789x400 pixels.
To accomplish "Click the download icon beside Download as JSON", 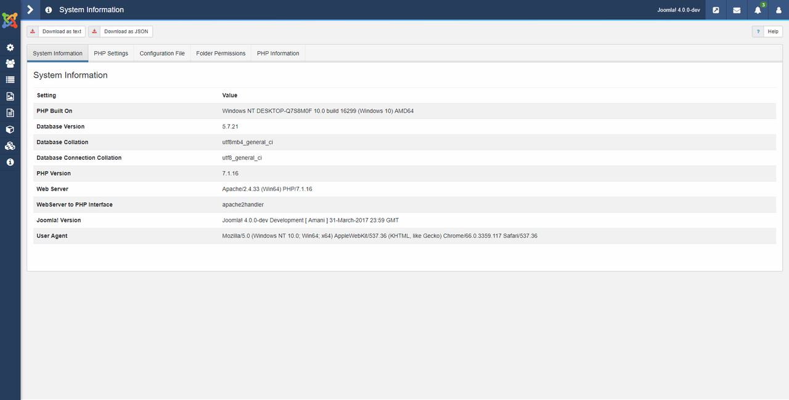I will click(94, 31).
